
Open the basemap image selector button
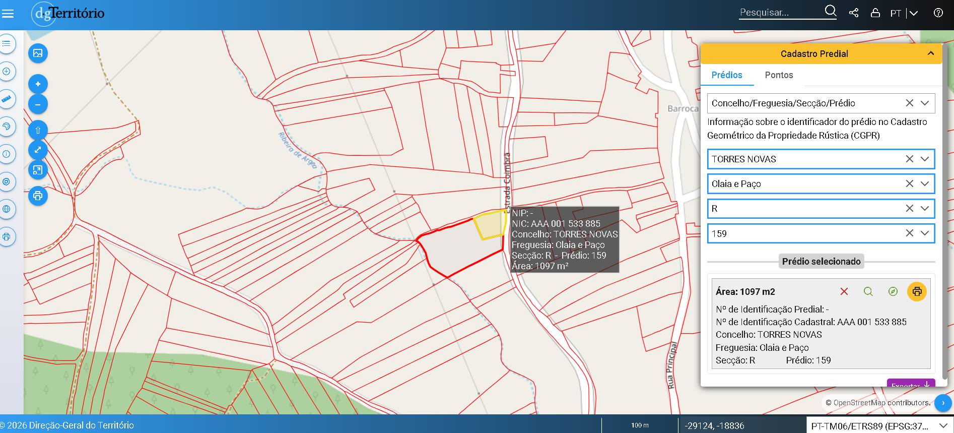click(x=38, y=53)
